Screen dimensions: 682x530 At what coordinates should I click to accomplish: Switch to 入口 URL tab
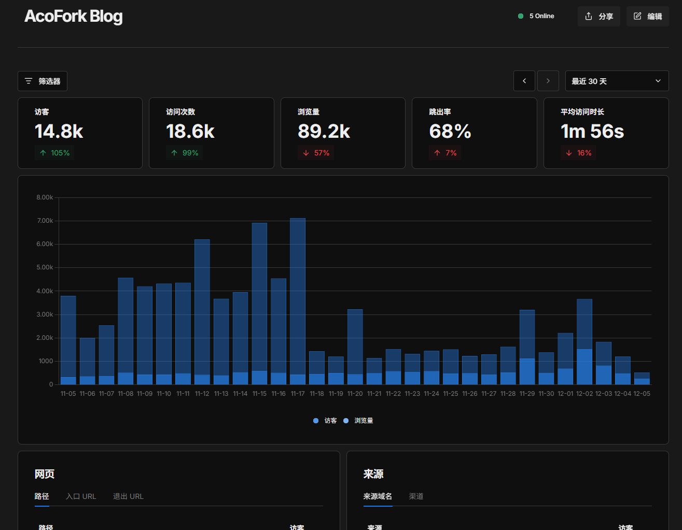81,496
